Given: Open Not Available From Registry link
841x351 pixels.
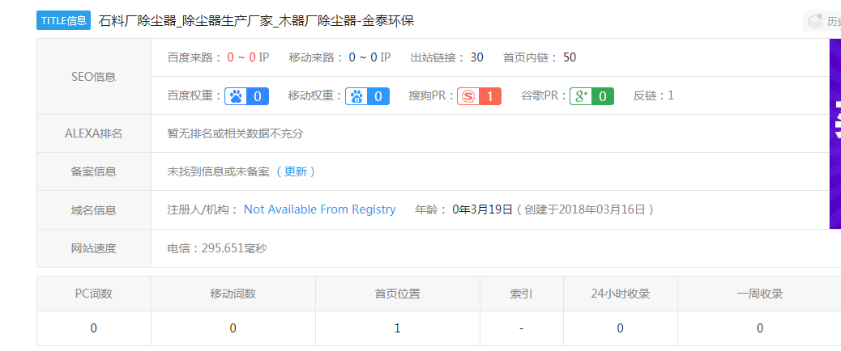Looking at the screenshot, I should pos(319,209).
